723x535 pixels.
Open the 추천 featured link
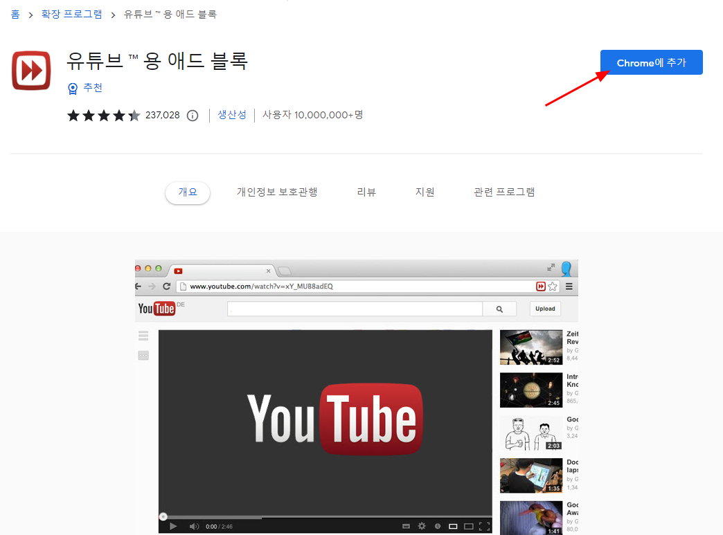coord(93,88)
